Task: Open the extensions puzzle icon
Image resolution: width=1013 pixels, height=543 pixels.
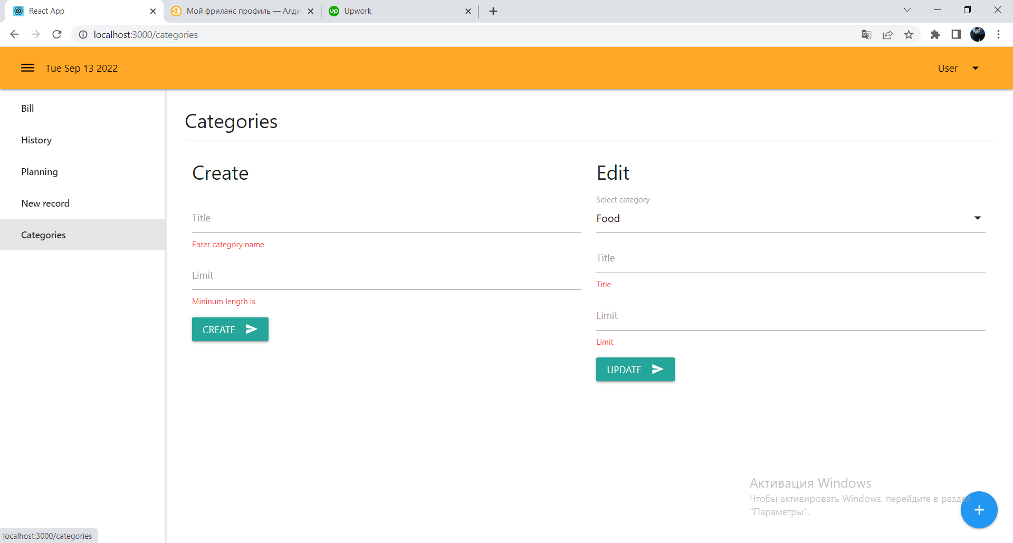Action: tap(935, 34)
